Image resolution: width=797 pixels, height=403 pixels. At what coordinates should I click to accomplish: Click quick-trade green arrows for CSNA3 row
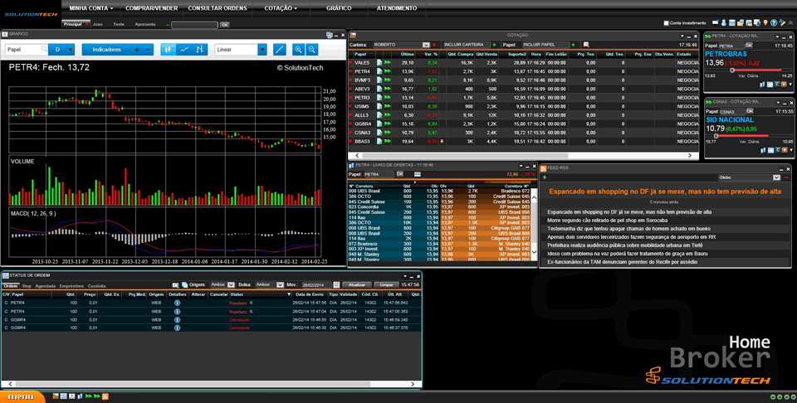click(388, 133)
